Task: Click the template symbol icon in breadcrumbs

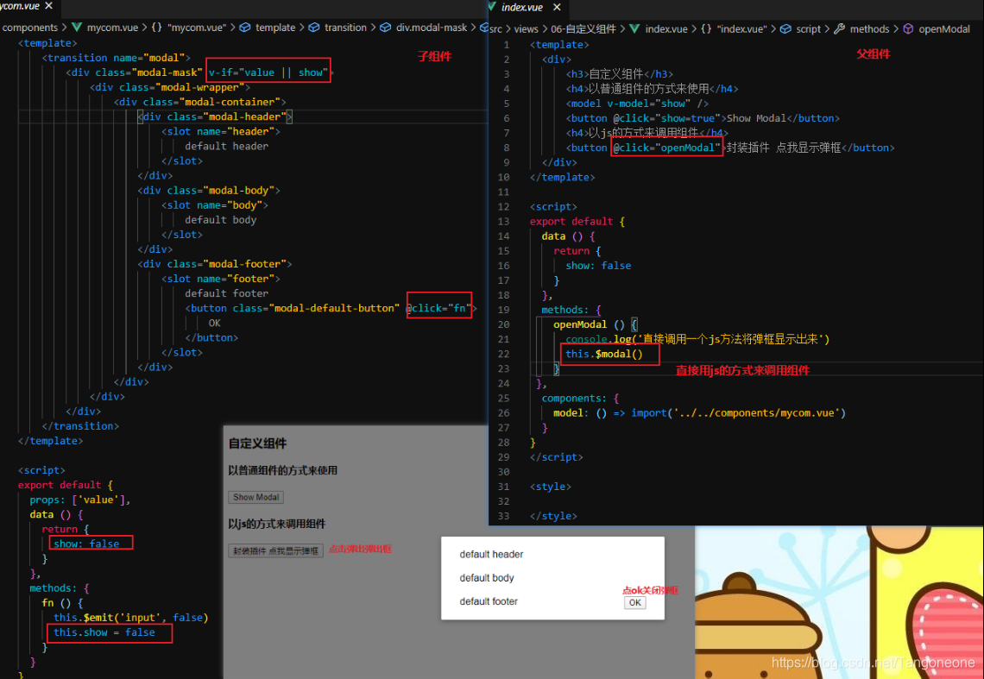Action: (245, 28)
